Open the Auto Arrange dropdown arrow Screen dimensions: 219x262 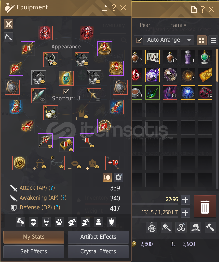tap(189, 40)
